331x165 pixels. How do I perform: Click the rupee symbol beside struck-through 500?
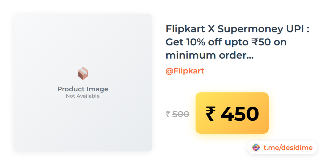coord(168,114)
